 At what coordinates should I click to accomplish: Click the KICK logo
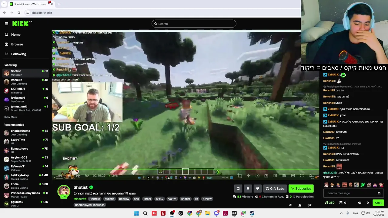22,24
